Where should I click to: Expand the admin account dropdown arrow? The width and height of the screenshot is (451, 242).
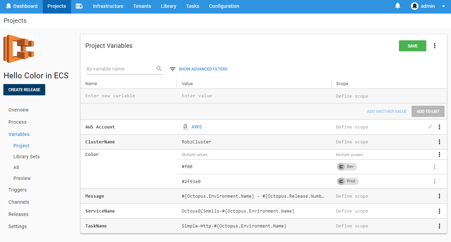[x=443, y=6]
